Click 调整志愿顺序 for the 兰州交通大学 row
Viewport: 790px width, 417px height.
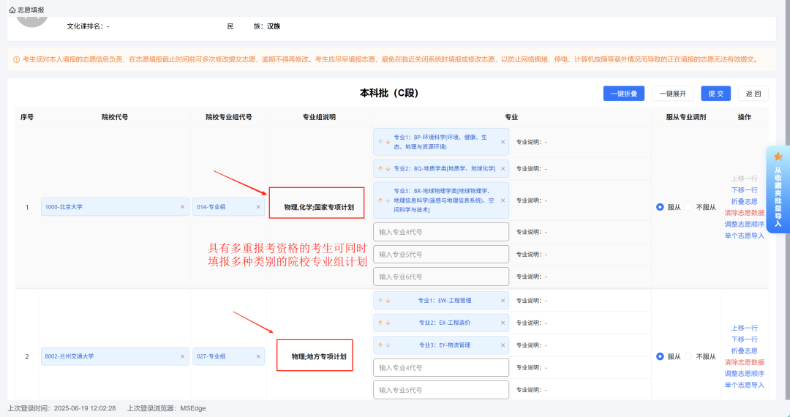pos(744,374)
